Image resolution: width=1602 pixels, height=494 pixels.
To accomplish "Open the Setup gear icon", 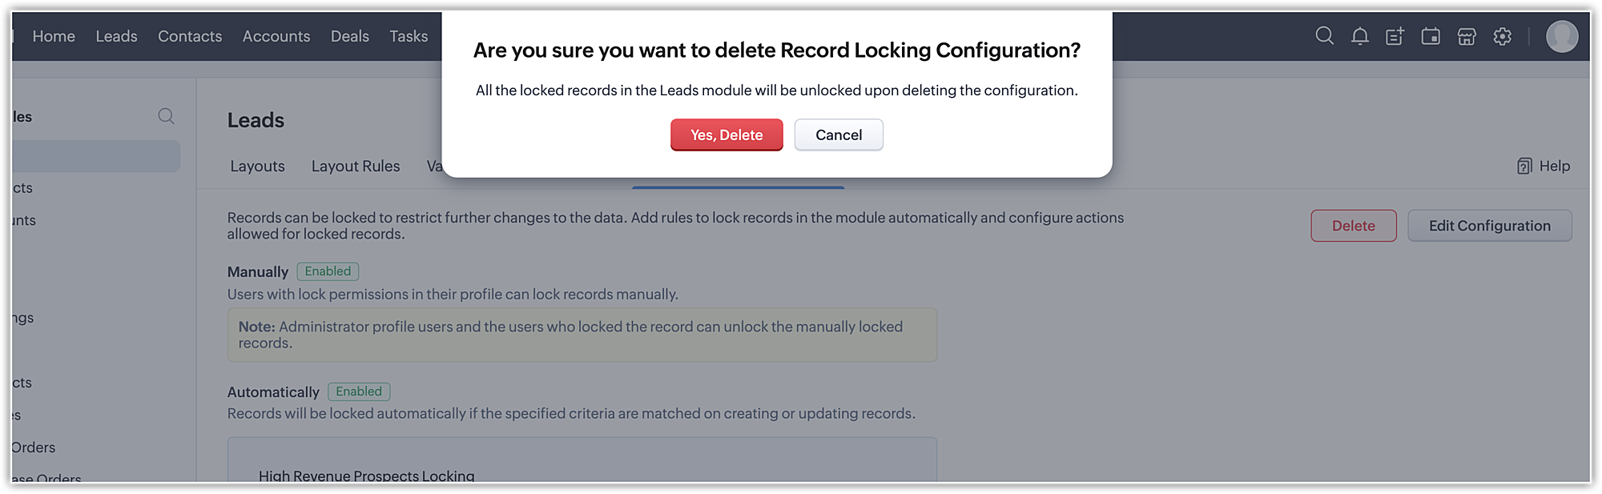I will click(x=1503, y=36).
